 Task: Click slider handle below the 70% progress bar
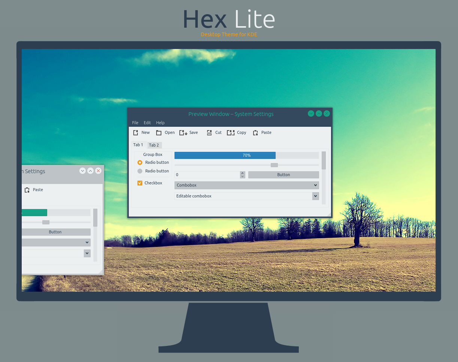pyautogui.click(x=274, y=165)
